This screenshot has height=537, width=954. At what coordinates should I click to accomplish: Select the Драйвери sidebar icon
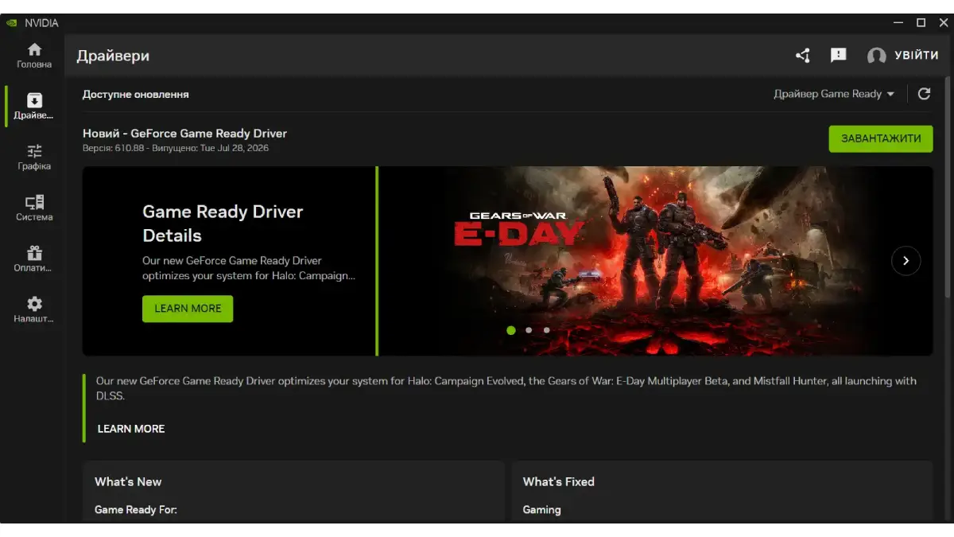pos(34,99)
